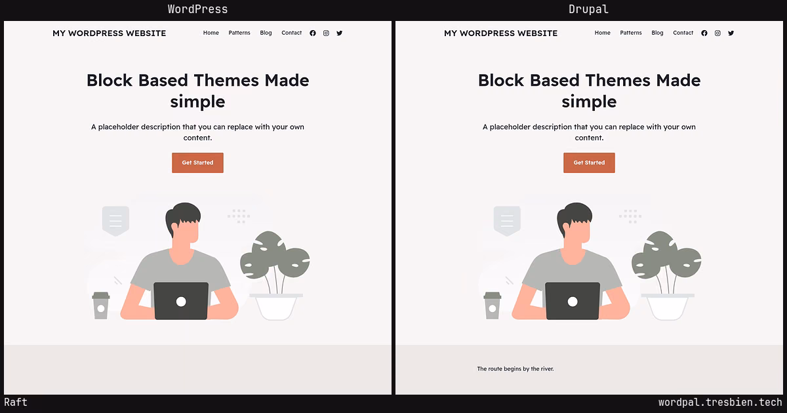Open Instagram icon in WordPress pane header
The image size is (787, 413).
point(326,33)
